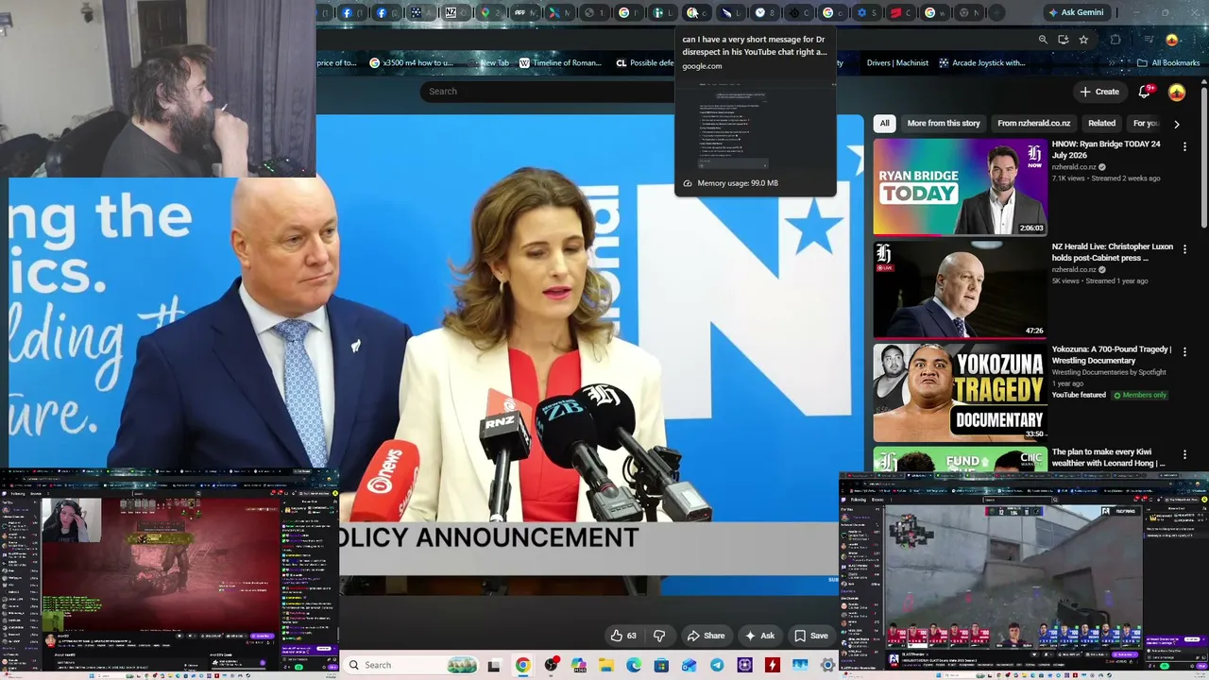Open the YouTube account avatar menu
This screenshot has height=680, width=1209.
tap(1177, 92)
